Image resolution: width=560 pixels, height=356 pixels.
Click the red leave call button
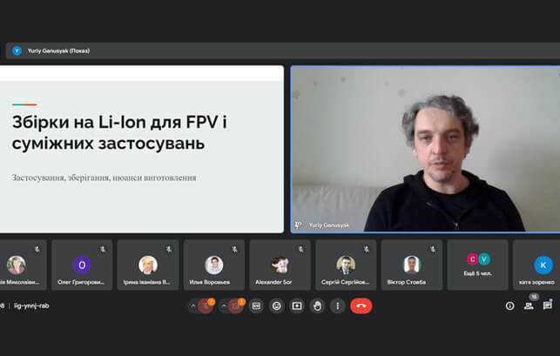[361, 306]
